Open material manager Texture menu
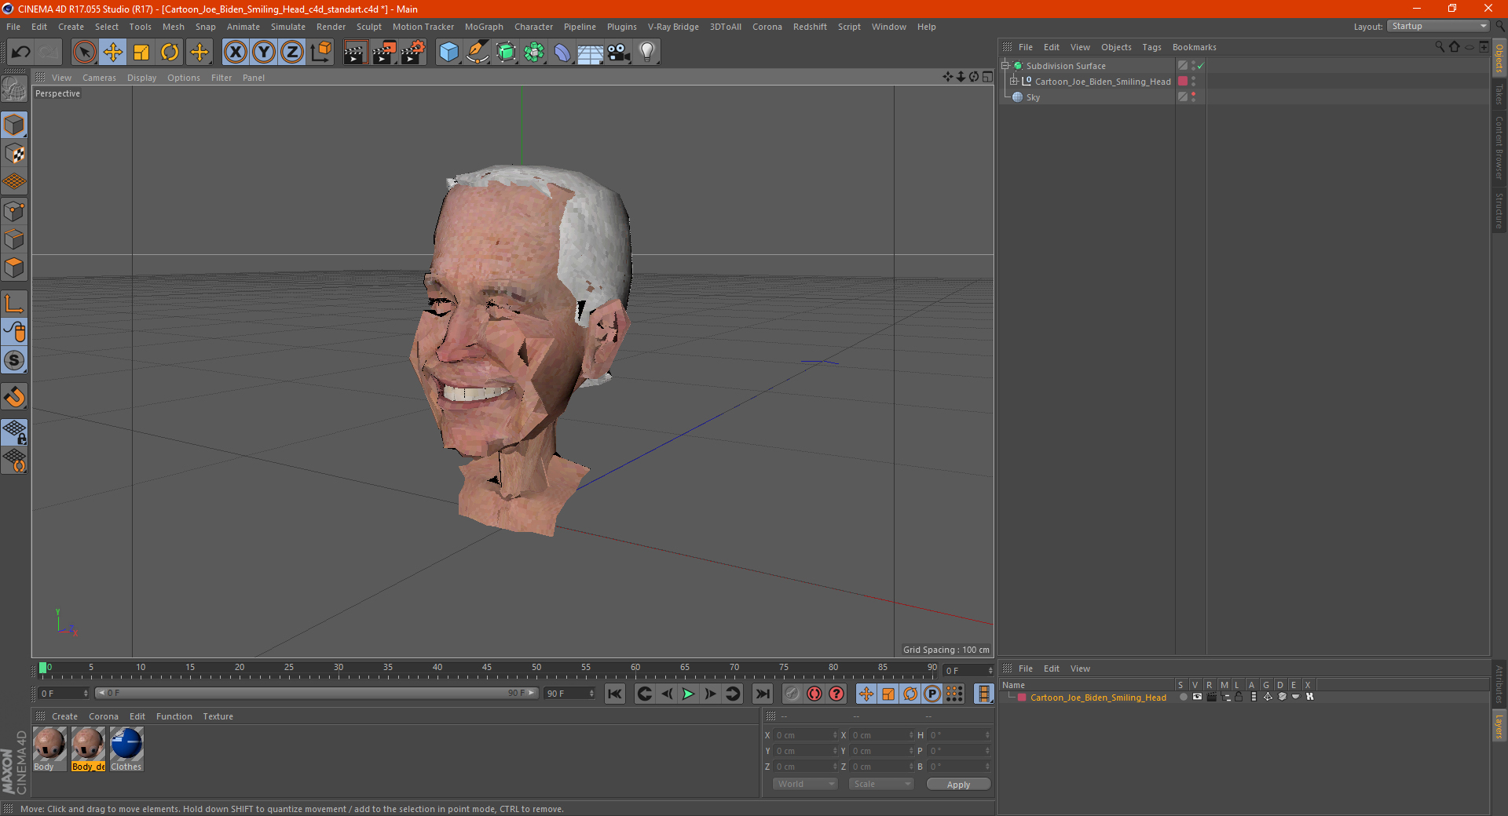This screenshot has height=816, width=1508. pos(218,716)
